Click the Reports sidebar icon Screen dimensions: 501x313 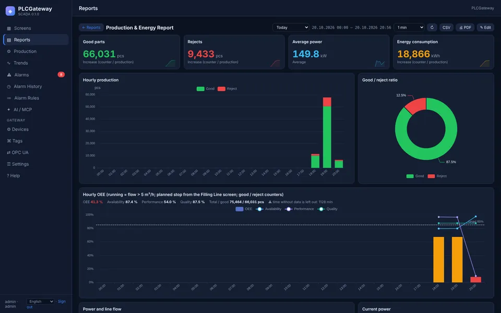9,40
